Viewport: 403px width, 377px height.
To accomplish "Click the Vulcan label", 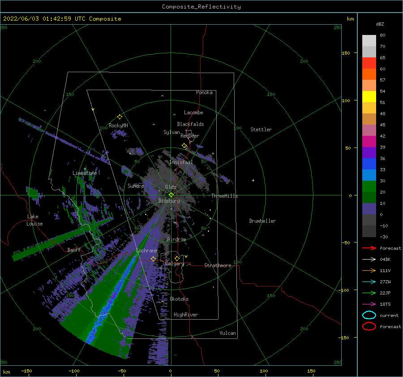I will pos(228,333).
